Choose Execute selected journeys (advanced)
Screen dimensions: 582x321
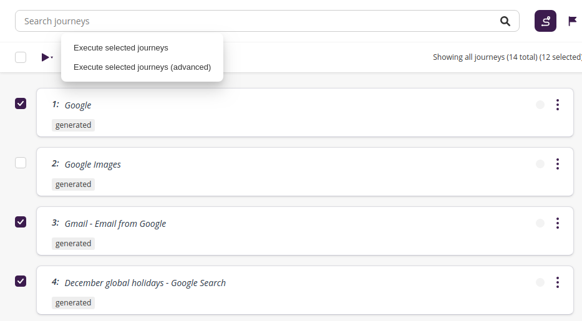[142, 67]
